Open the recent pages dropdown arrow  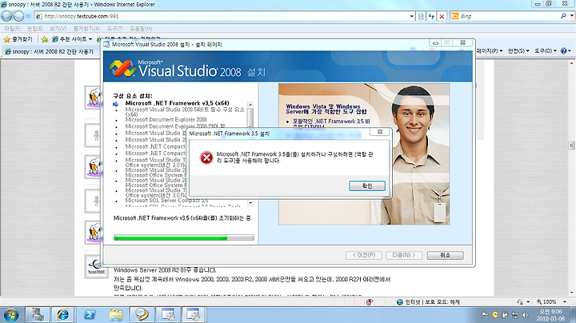click(28, 16)
